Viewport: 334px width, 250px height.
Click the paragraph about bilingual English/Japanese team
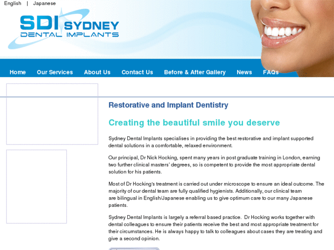[216, 194]
